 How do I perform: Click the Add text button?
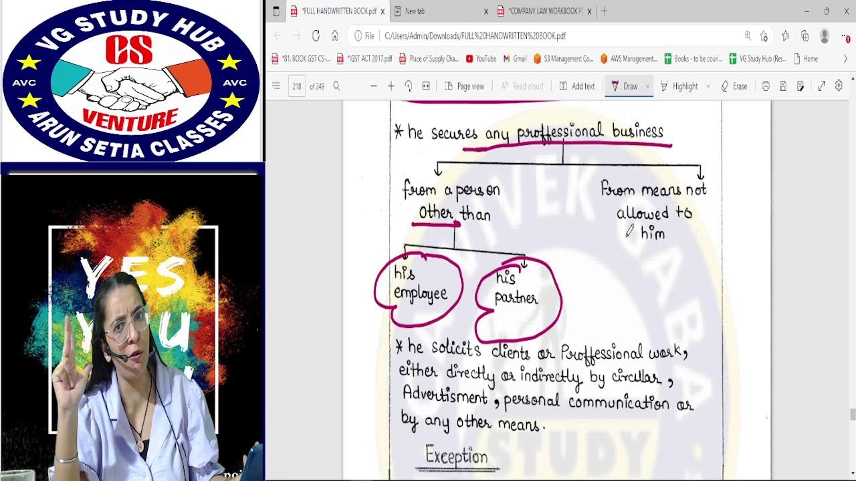pyautogui.click(x=576, y=86)
